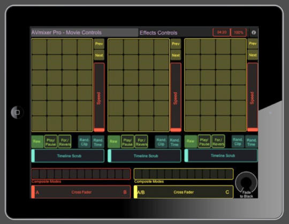The width and height of the screenshot is (289, 224).
Task: Select top-left clip pad in left deck grid
Action: pyautogui.click(x=39, y=47)
